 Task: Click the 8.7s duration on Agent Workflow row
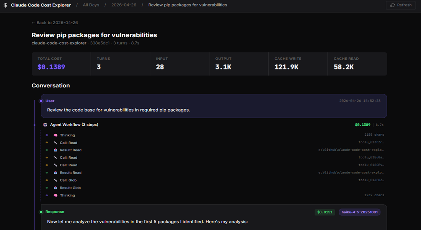coord(379,125)
